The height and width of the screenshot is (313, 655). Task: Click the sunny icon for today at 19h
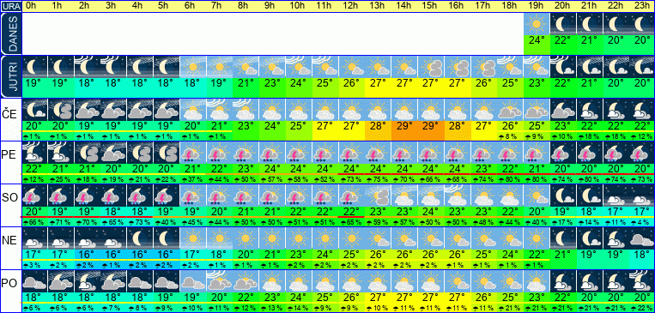point(537,24)
